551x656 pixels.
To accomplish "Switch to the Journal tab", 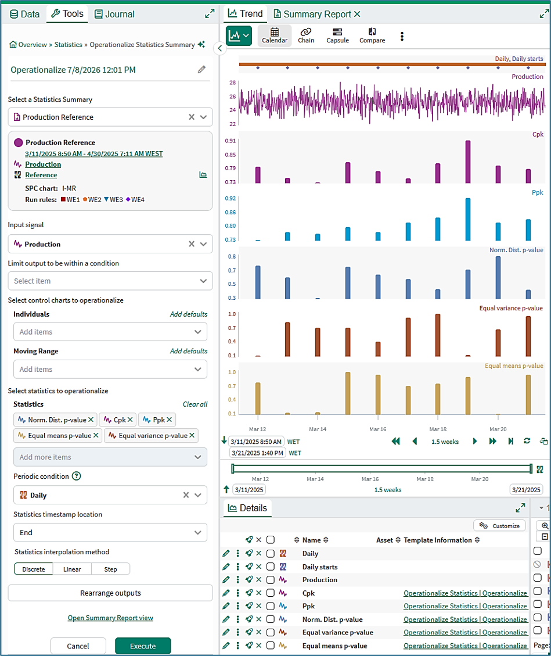I will (114, 14).
